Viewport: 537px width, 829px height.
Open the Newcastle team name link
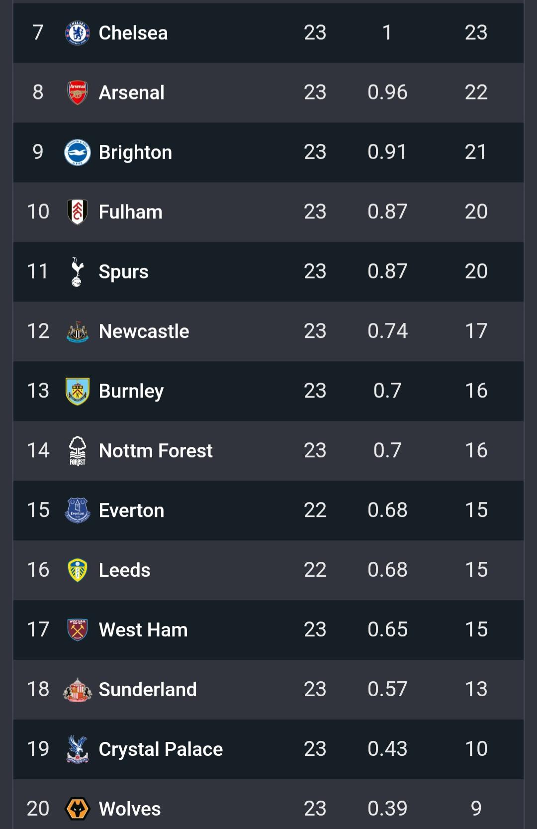[144, 331]
